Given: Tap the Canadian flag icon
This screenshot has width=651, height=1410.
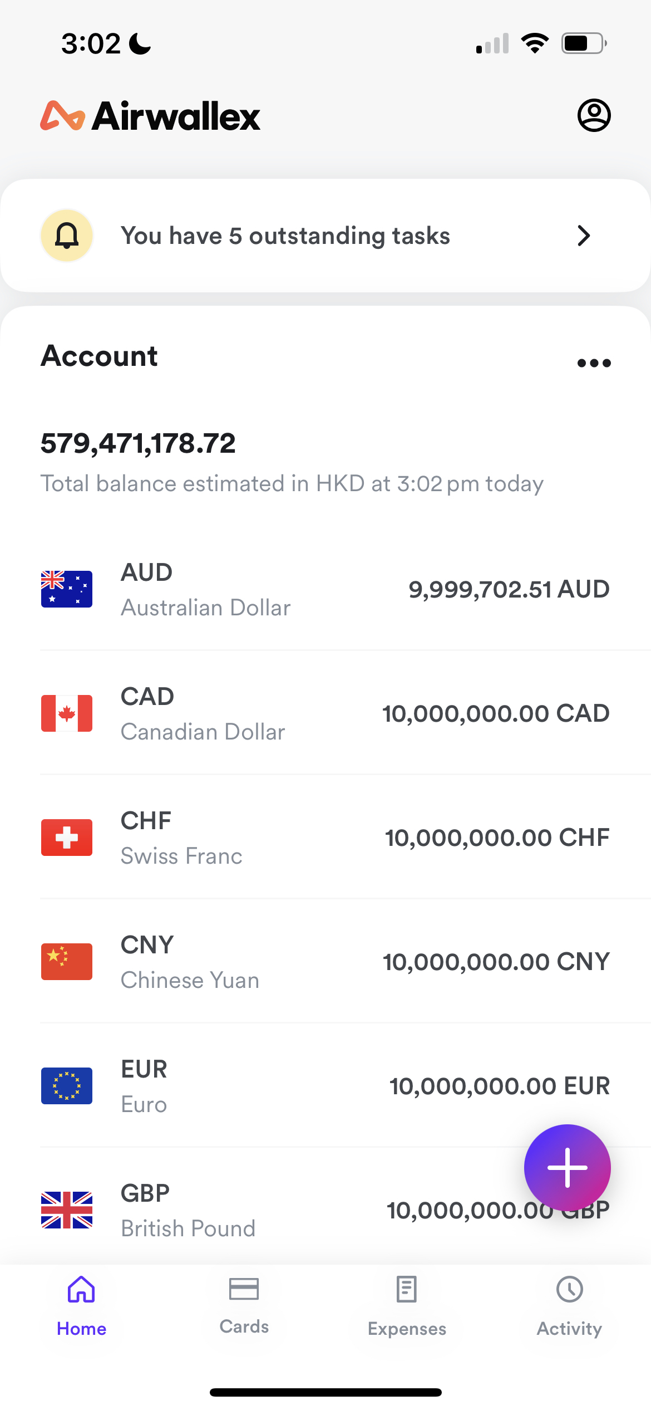Looking at the screenshot, I should coord(67,713).
